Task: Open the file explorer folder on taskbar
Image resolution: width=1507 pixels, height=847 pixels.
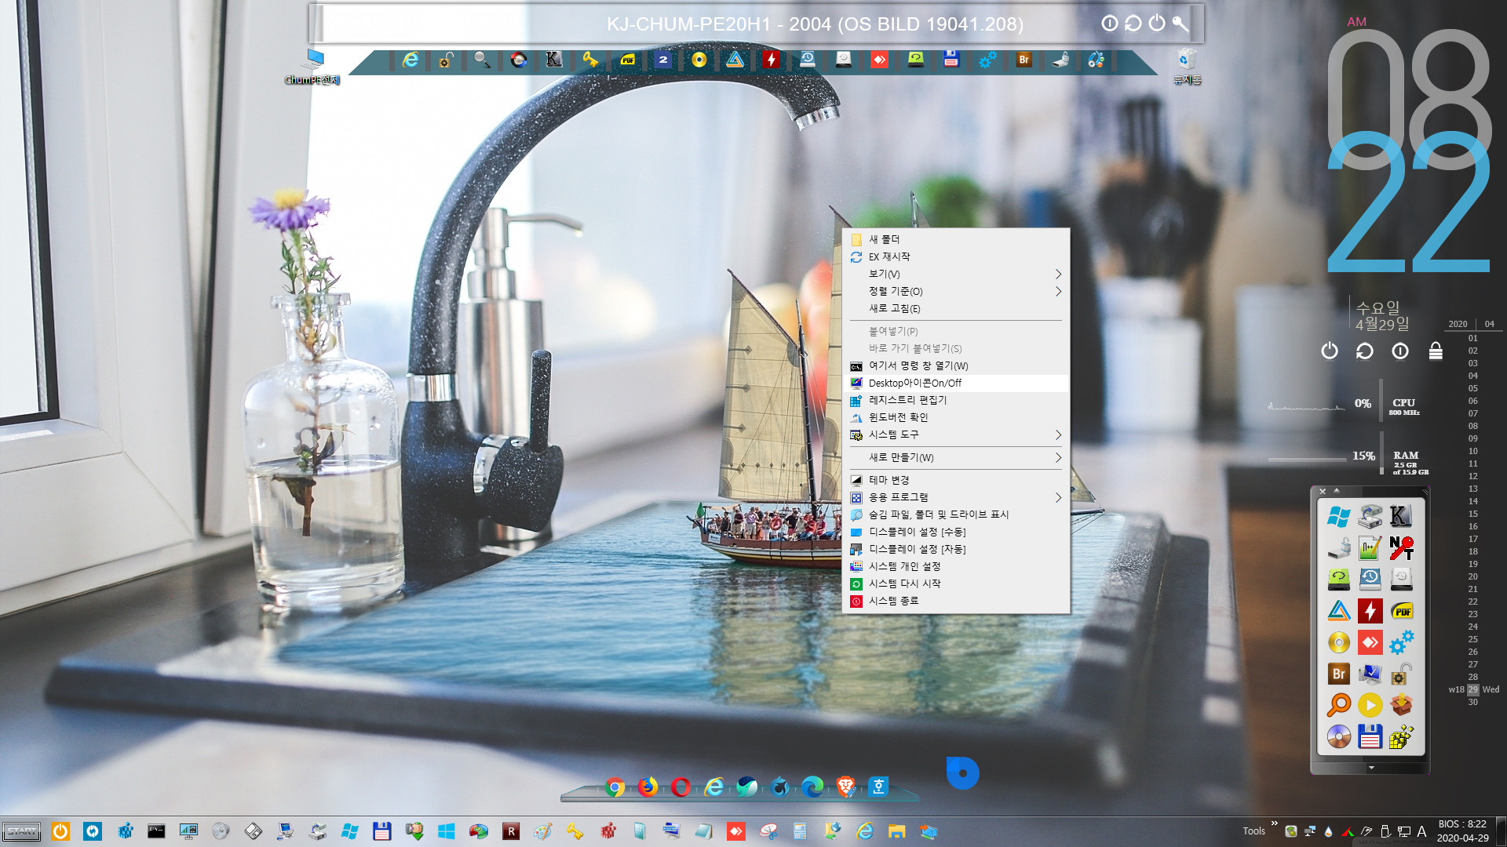Action: pyautogui.click(x=896, y=831)
